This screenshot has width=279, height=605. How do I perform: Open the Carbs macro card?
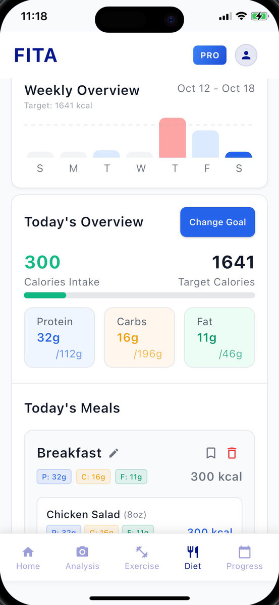(139, 338)
